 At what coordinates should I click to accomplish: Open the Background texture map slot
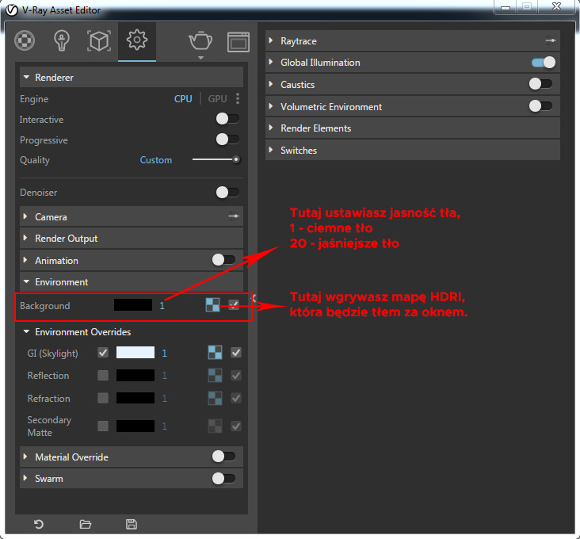pos(212,305)
